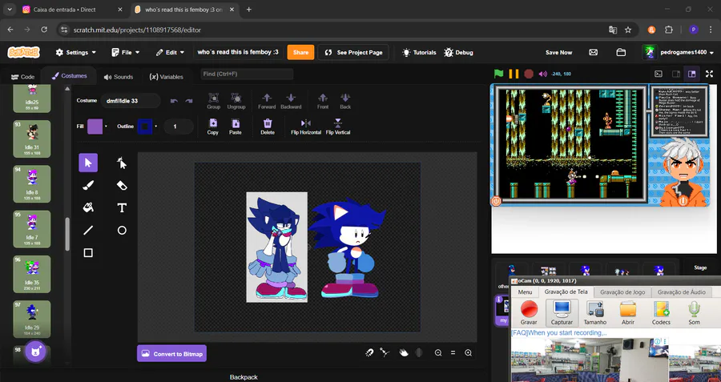Expand the Fill color dropdown arrow
721x382 pixels.
107,126
